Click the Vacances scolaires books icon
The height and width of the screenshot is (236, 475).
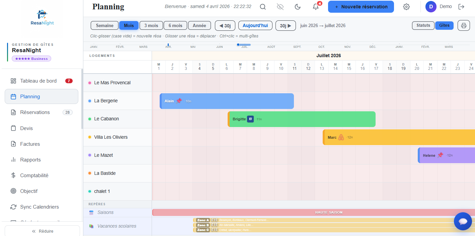click(x=91, y=226)
